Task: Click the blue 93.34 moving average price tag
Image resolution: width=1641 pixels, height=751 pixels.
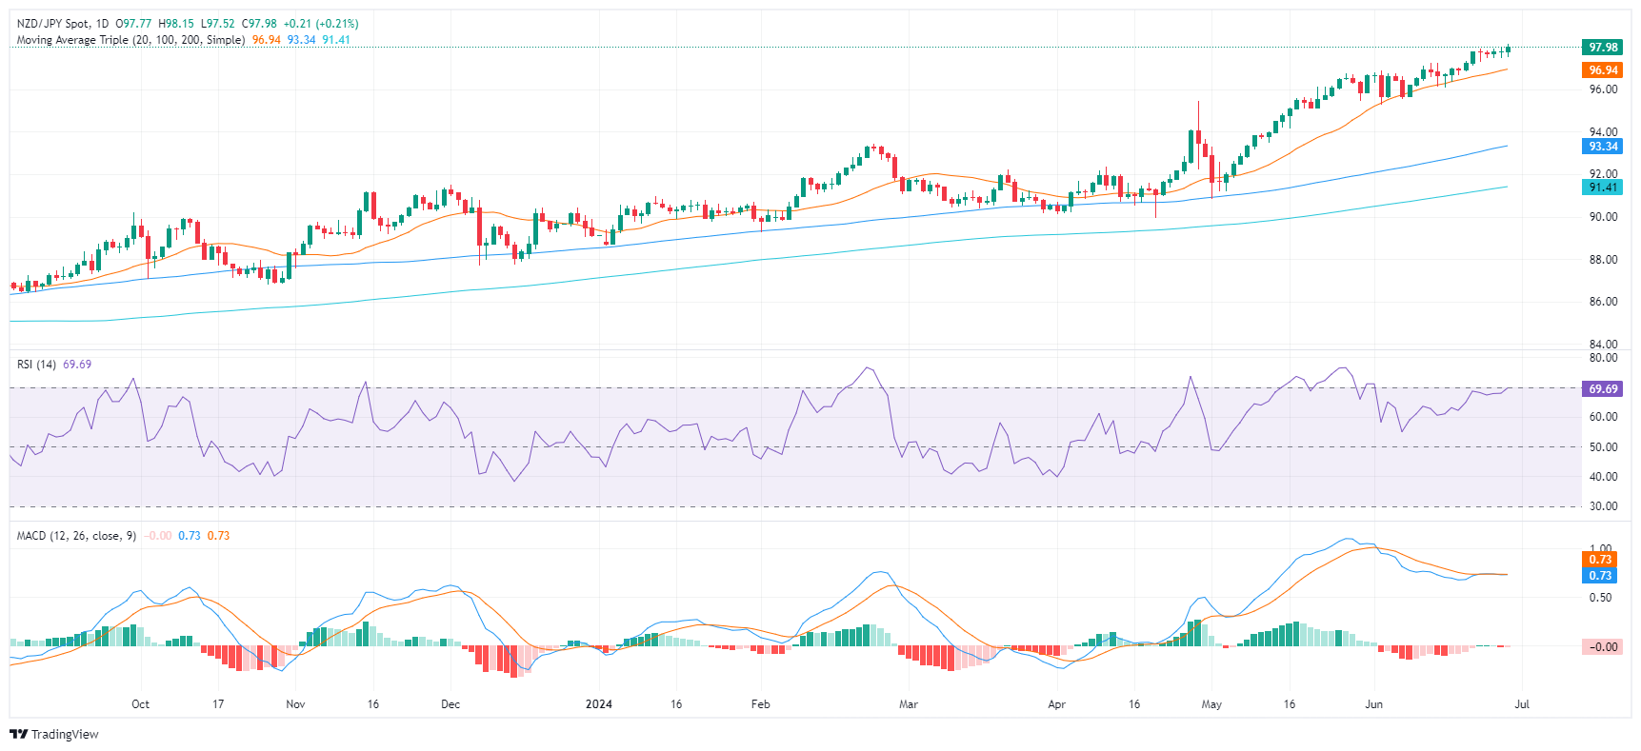Action: [x=1602, y=147]
